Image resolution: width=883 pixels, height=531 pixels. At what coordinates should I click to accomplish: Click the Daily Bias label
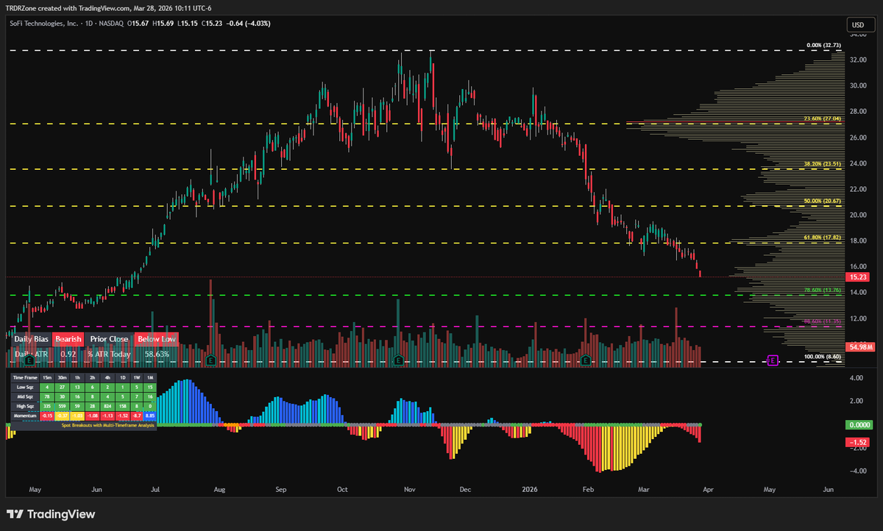point(31,339)
